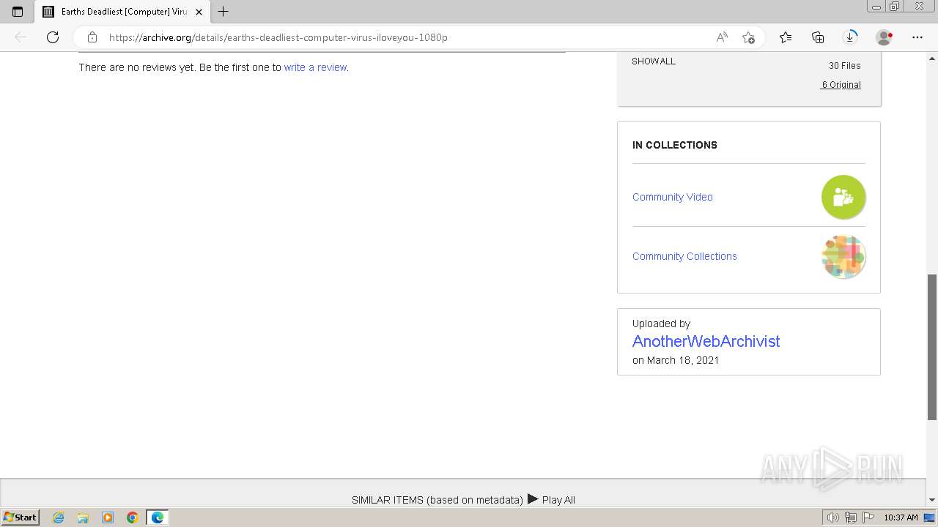
Task: Open the Windows Start menu
Action: pos(20,517)
